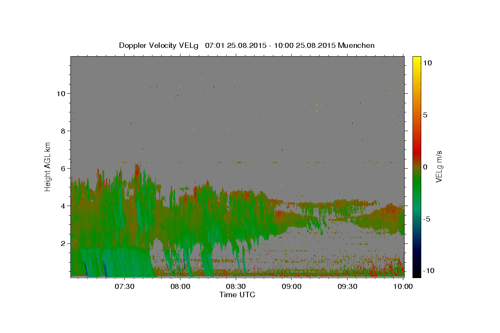
Task: Click the height label 4 on y-axis
Action: click(x=63, y=206)
